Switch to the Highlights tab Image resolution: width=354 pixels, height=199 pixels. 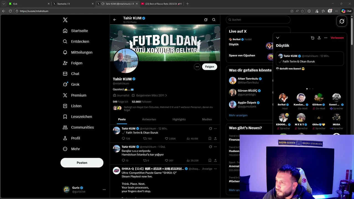coord(179,119)
